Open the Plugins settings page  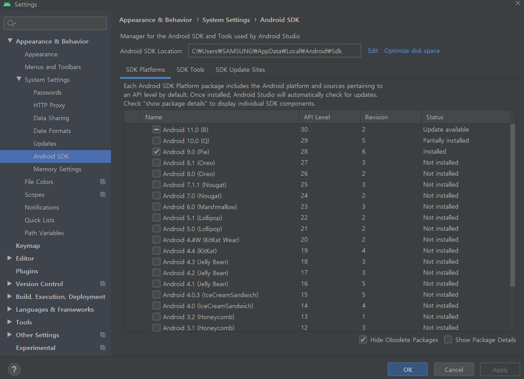coord(27,271)
